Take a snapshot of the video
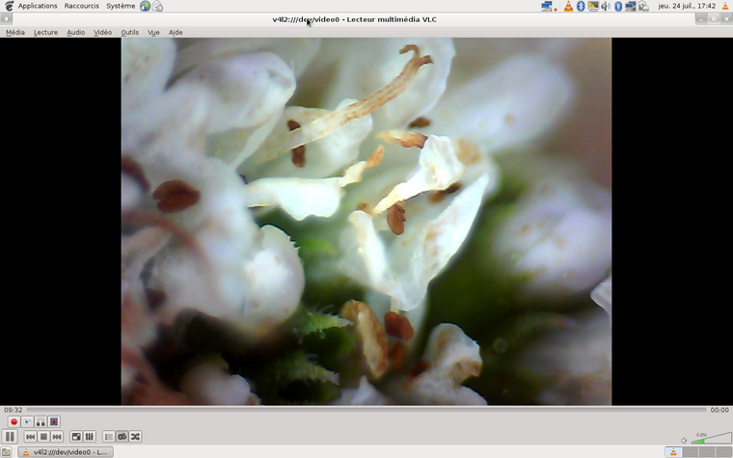 click(27, 422)
